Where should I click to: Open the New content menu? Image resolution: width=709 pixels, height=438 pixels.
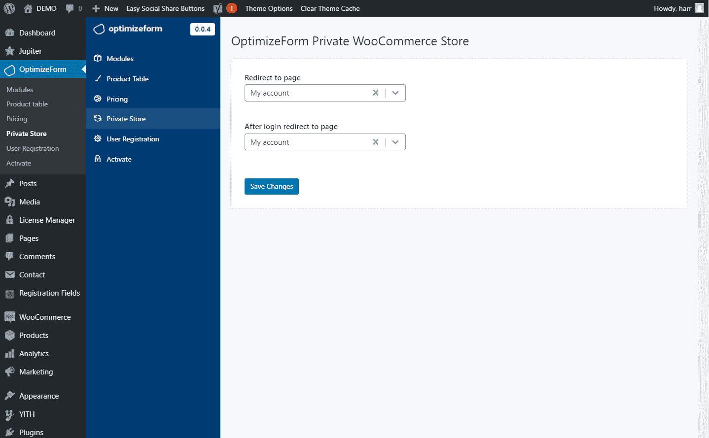(x=106, y=8)
